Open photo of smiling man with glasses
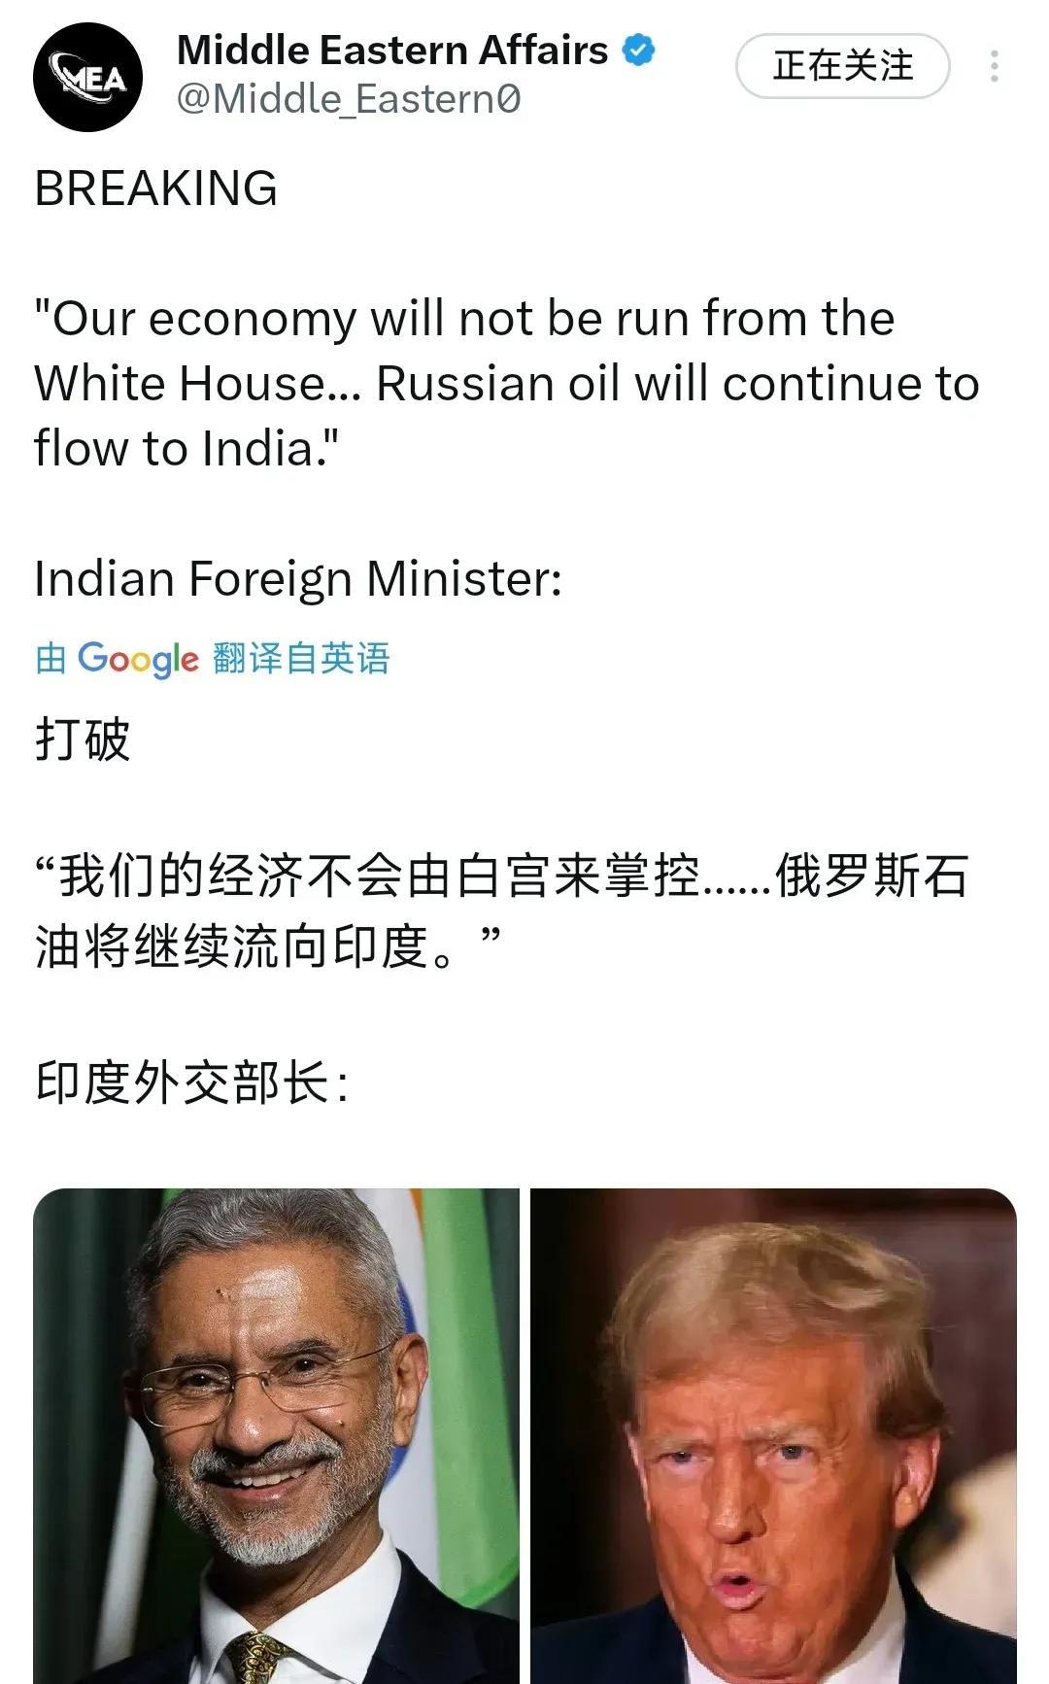 pos(276,1435)
